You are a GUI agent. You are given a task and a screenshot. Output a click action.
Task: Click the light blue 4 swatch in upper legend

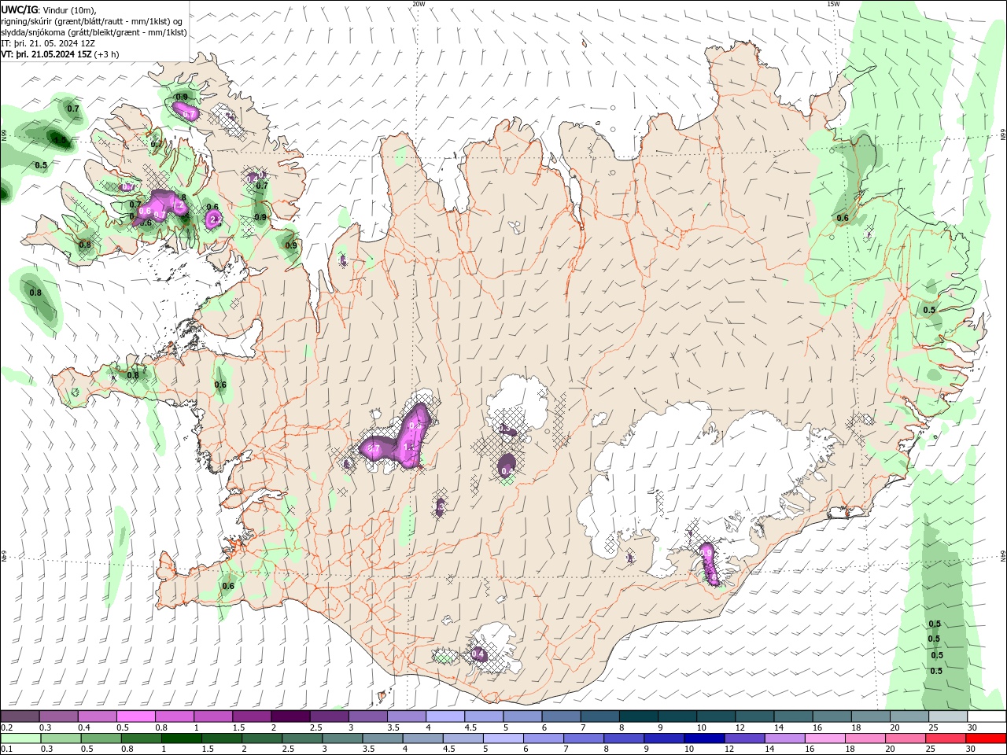(x=445, y=716)
